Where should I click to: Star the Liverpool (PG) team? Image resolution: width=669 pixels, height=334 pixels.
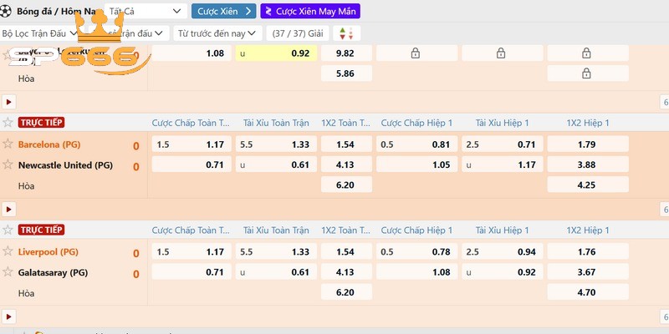pyautogui.click(x=9, y=251)
